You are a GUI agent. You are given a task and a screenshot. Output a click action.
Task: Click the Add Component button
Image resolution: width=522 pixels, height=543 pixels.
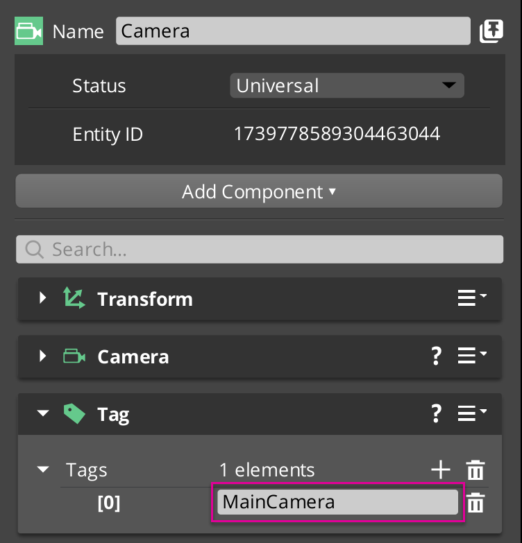click(x=258, y=191)
